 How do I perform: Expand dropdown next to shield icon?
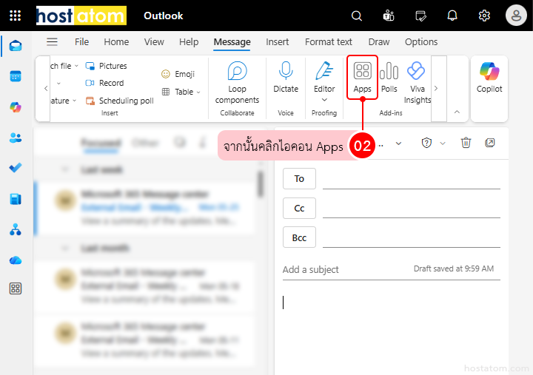[x=443, y=143]
